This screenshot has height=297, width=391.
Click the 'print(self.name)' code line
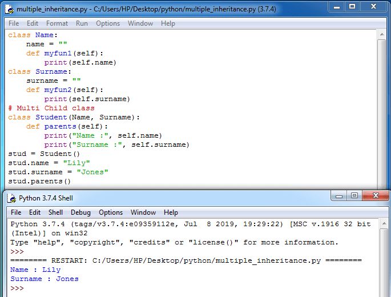(80, 62)
